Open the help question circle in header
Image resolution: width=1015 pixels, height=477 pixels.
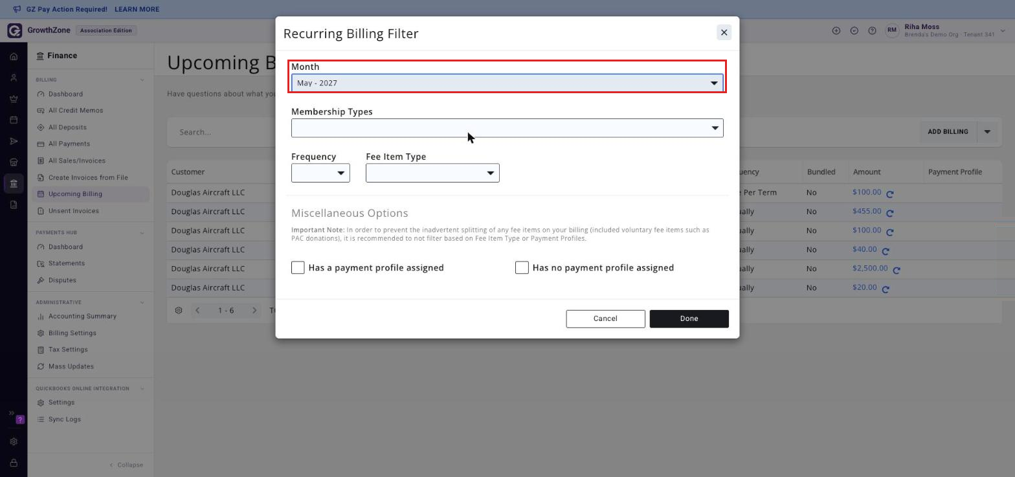[872, 30]
